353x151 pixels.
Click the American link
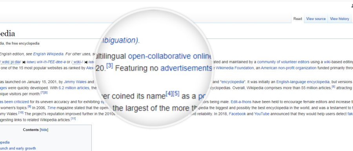tap(269, 68)
